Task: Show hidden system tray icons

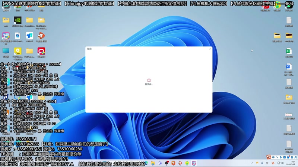Action: point(252,163)
